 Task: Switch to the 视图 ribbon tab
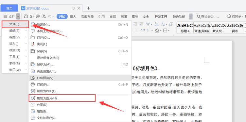pyautogui.click(x=124, y=17)
